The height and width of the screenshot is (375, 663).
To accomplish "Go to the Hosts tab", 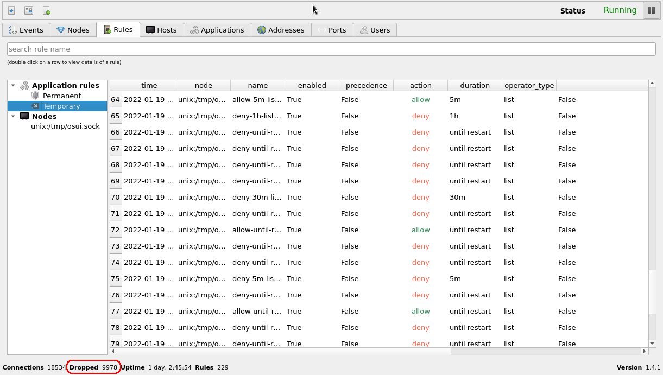I will (162, 30).
